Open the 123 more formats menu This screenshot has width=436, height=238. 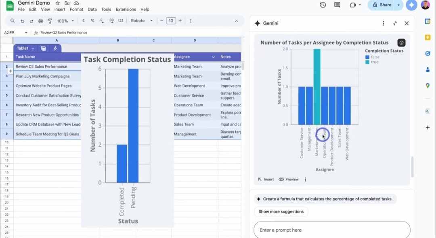pos(121,21)
